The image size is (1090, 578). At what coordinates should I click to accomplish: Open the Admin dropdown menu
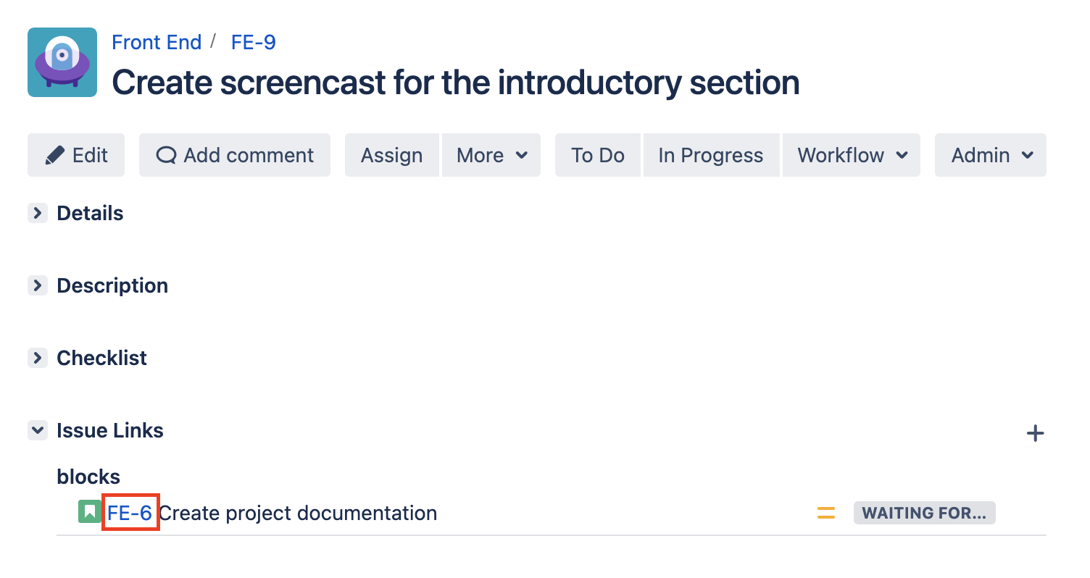991,155
